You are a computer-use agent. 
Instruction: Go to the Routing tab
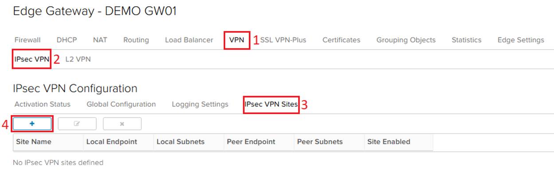tap(136, 40)
